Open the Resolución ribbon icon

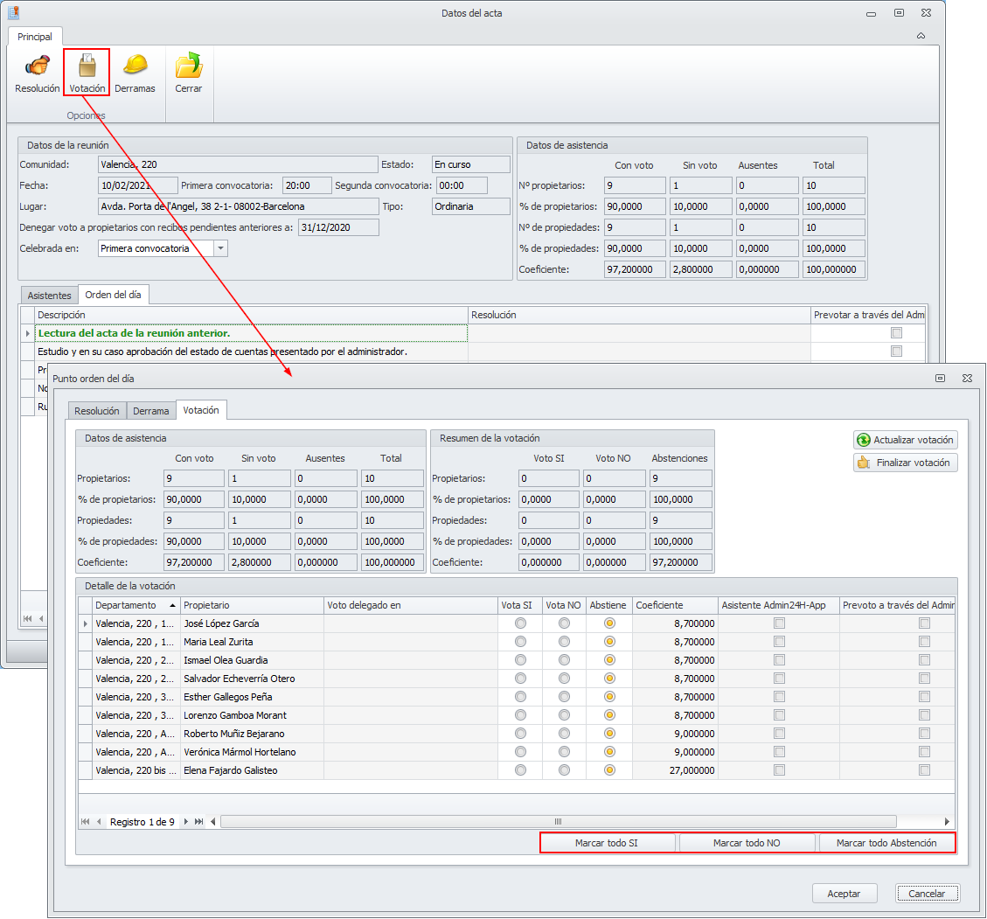pos(37,66)
